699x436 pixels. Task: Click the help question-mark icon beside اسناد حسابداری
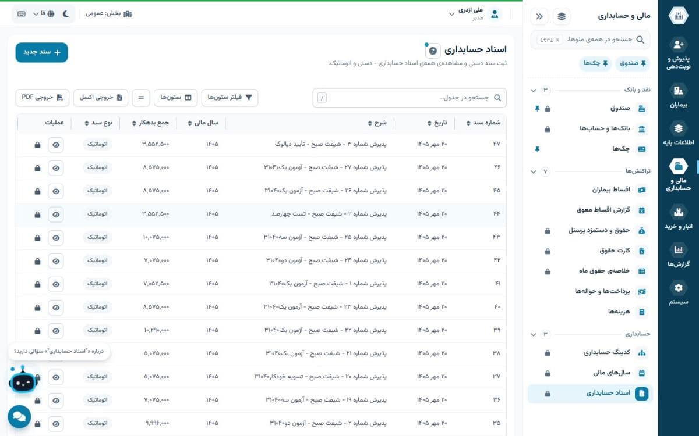point(433,51)
